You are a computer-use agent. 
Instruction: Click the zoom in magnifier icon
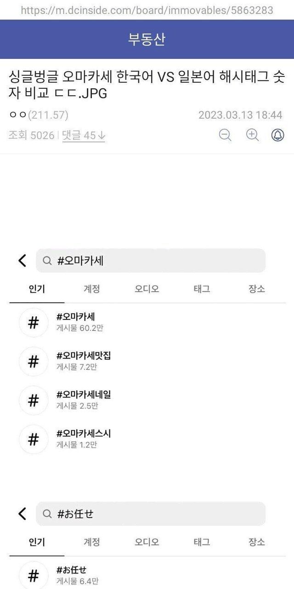252,135
